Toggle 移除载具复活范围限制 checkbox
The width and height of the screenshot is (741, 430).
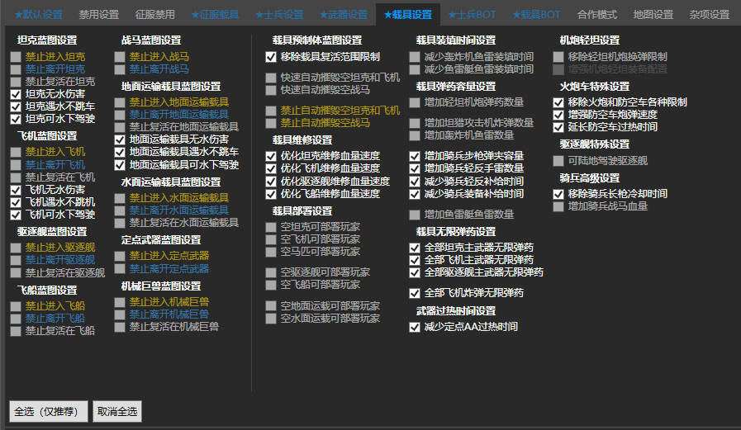271,57
